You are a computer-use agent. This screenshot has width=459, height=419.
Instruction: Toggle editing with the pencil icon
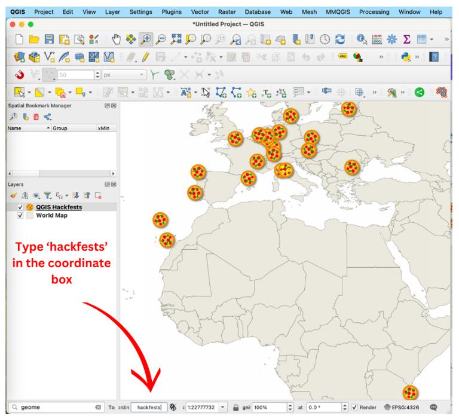[x=145, y=57]
